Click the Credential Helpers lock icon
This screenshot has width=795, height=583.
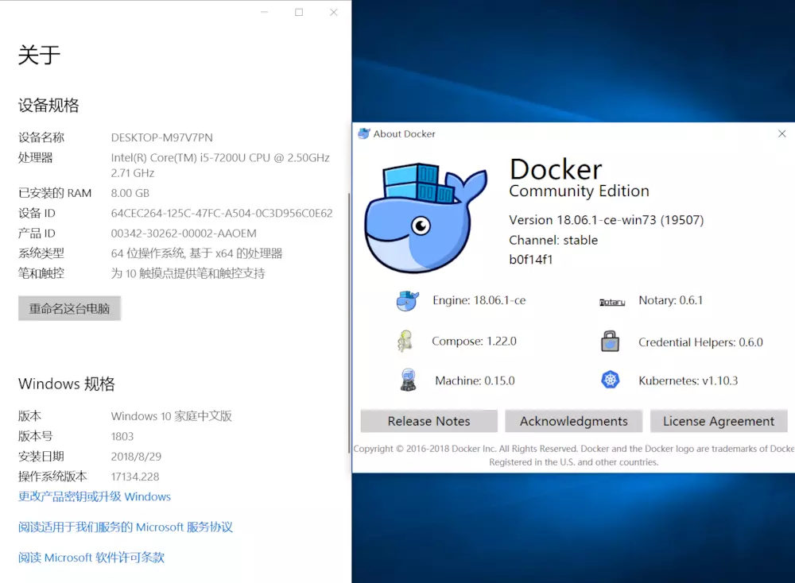[610, 342]
